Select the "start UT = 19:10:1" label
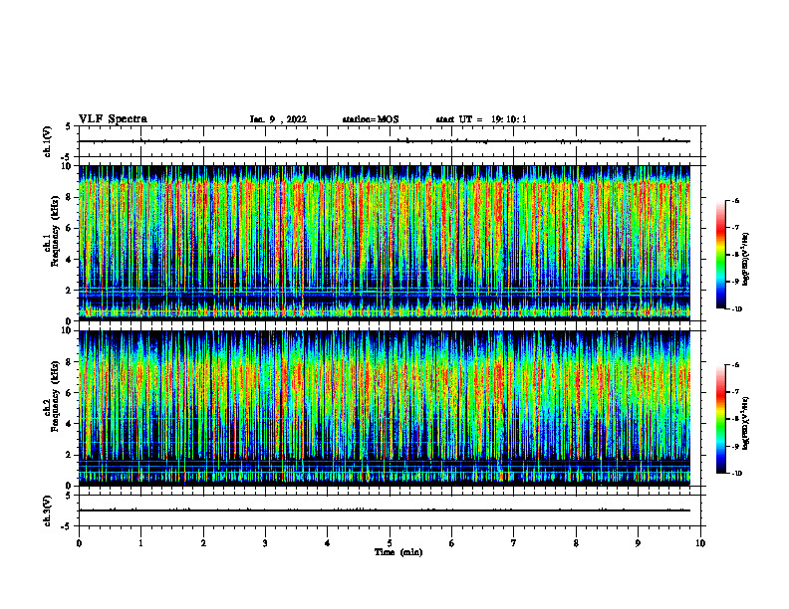The width and height of the screenshot is (789, 609). click(481, 119)
